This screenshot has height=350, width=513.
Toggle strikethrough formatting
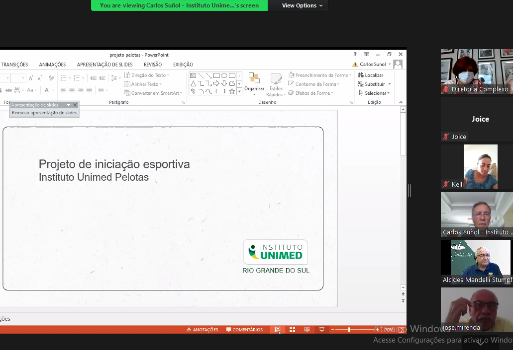8,90
